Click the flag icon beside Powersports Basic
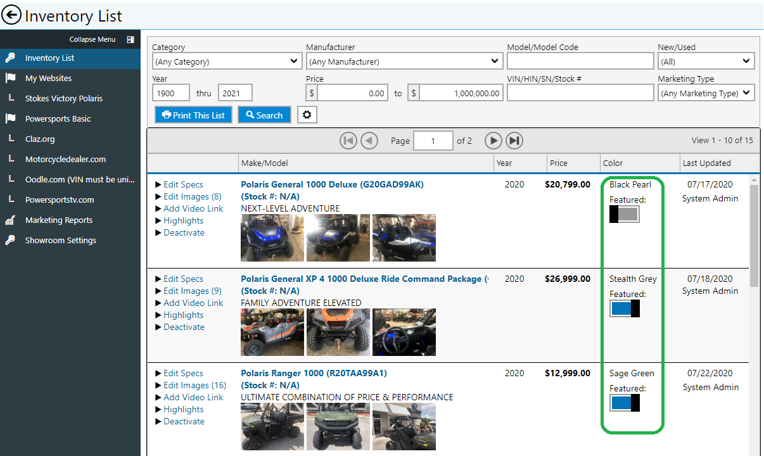This screenshot has height=456, width=764. 10,118
